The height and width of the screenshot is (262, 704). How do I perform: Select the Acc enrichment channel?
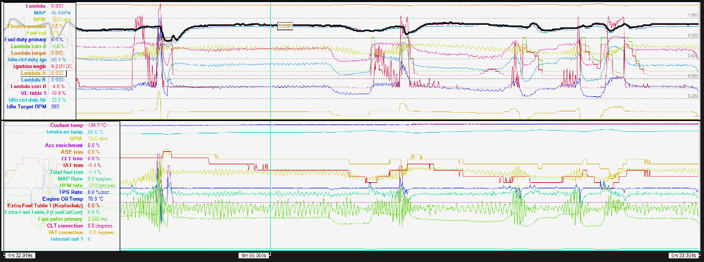64,145
